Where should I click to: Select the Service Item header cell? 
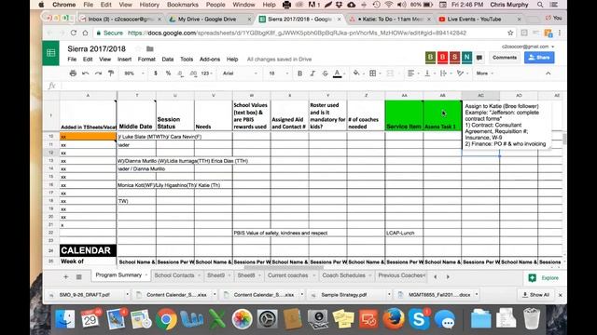point(404,115)
